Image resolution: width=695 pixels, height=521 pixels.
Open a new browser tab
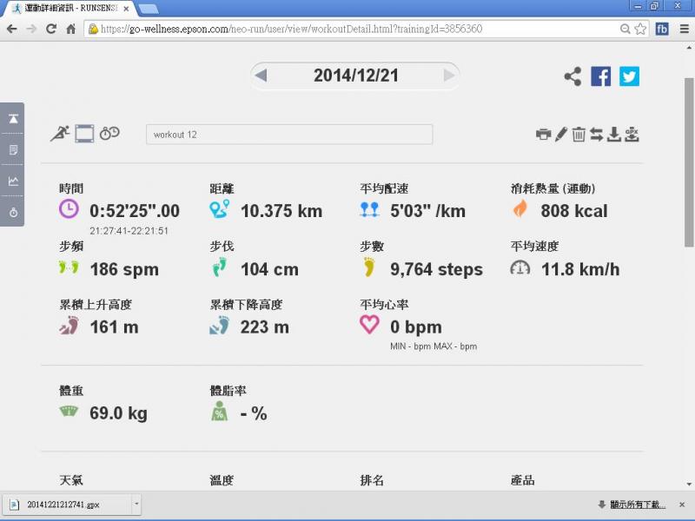148,9
